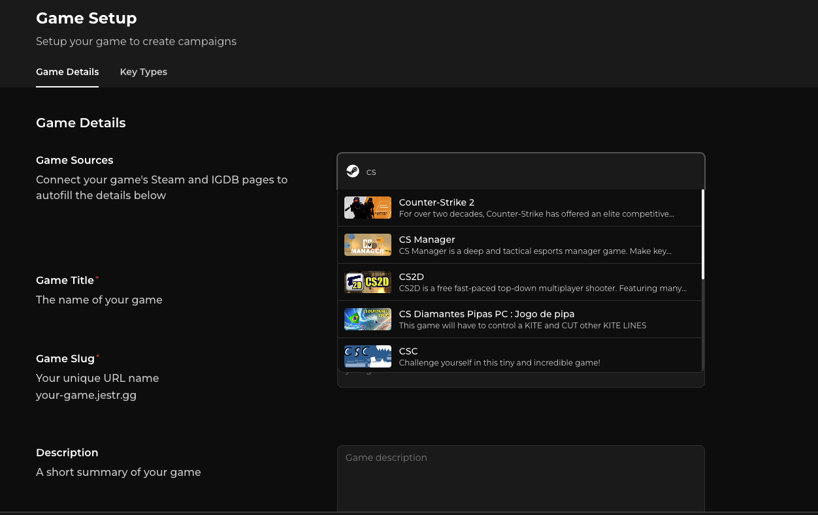The width and height of the screenshot is (818, 515).
Task: Click the CSC game thumbnail
Action: coord(368,356)
